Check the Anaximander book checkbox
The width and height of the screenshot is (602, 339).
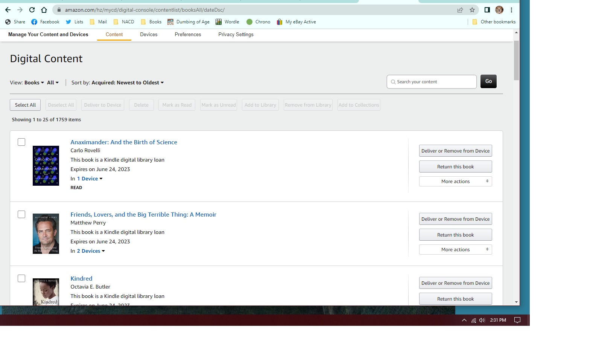21,142
